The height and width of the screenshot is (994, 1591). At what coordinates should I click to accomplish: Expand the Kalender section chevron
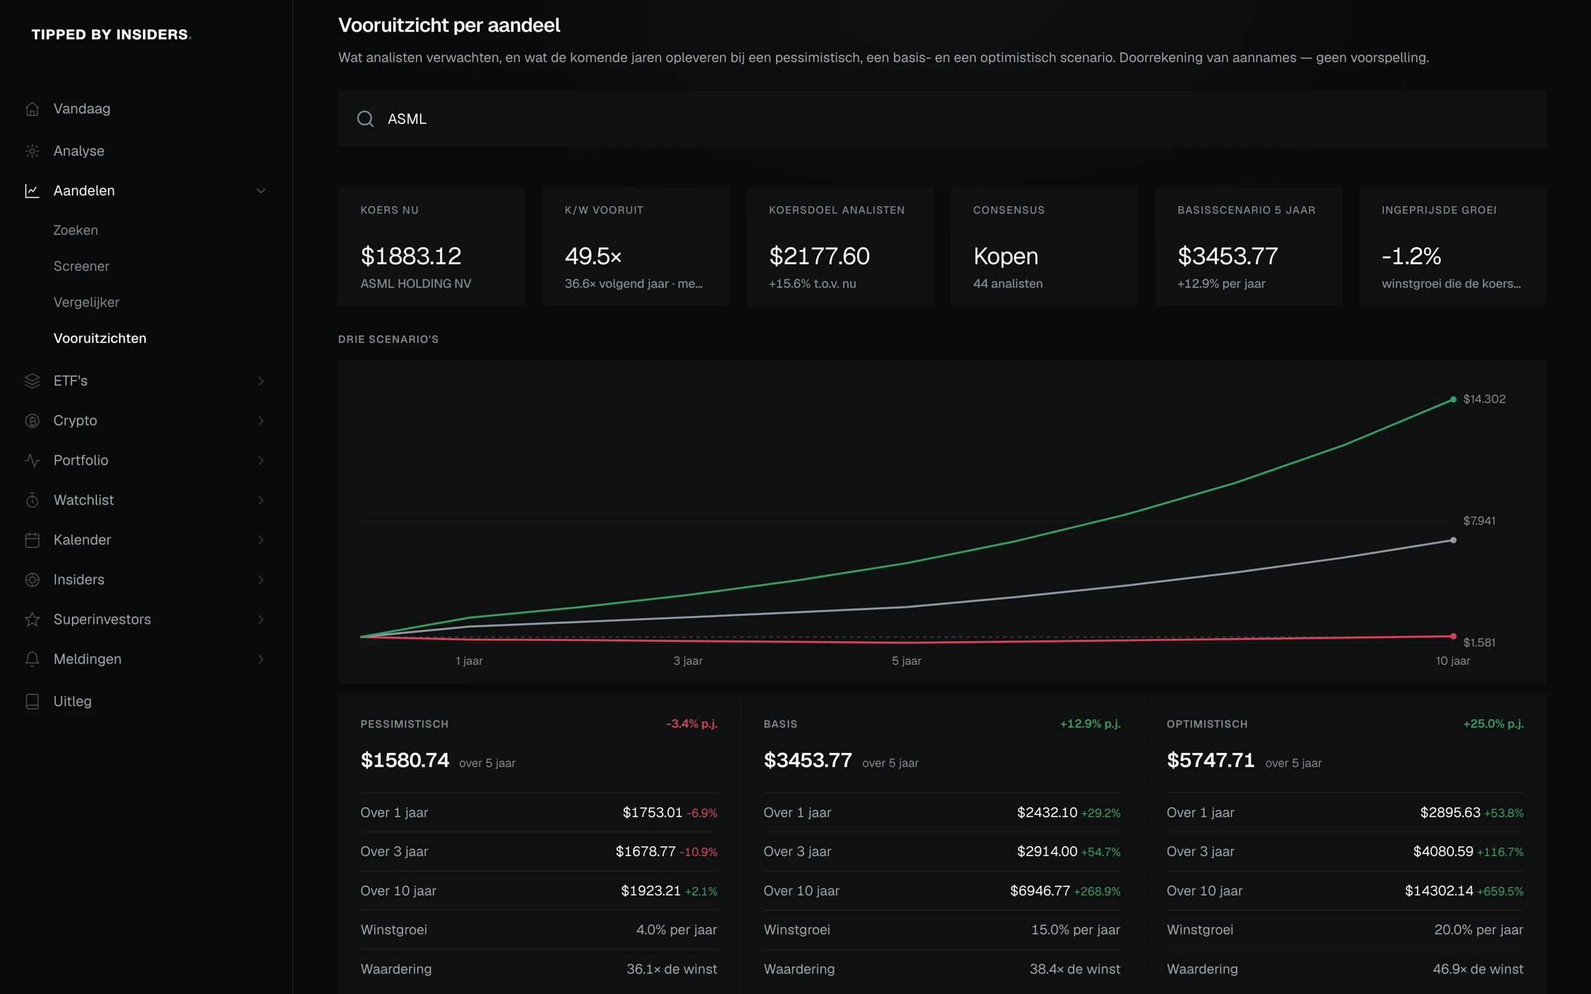coord(261,540)
